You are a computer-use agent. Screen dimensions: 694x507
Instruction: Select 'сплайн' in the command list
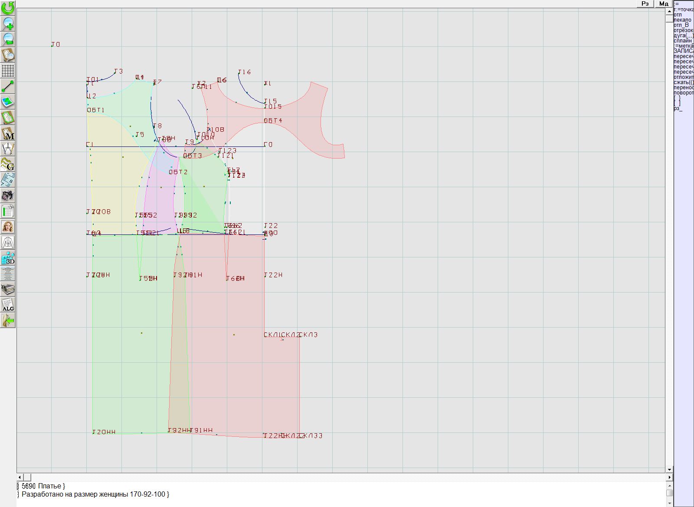pyautogui.click(x=683, y=41)
